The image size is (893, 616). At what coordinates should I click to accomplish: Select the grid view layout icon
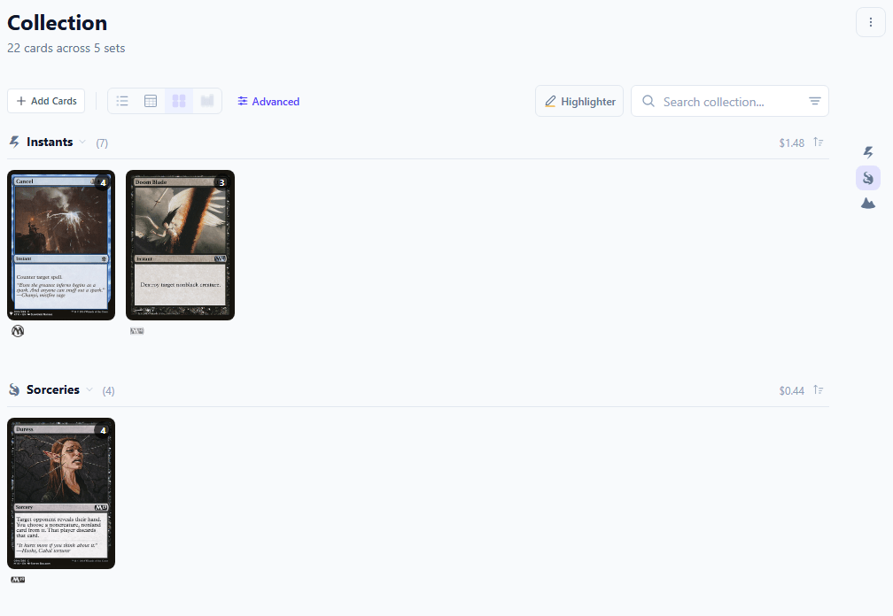click(178, 101)
